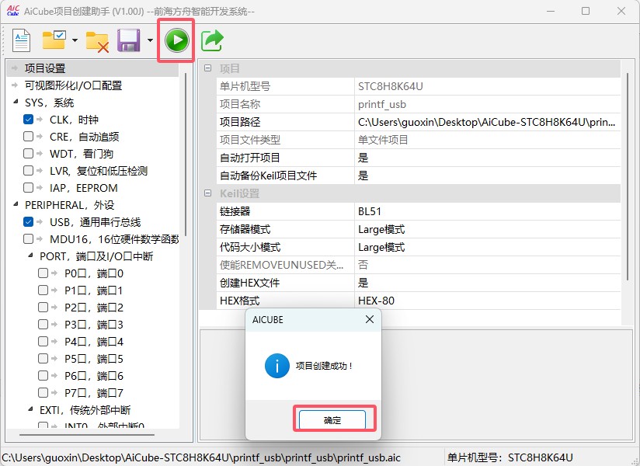
Task: Collapse the 项目 property group
Action: click(207, 68)
